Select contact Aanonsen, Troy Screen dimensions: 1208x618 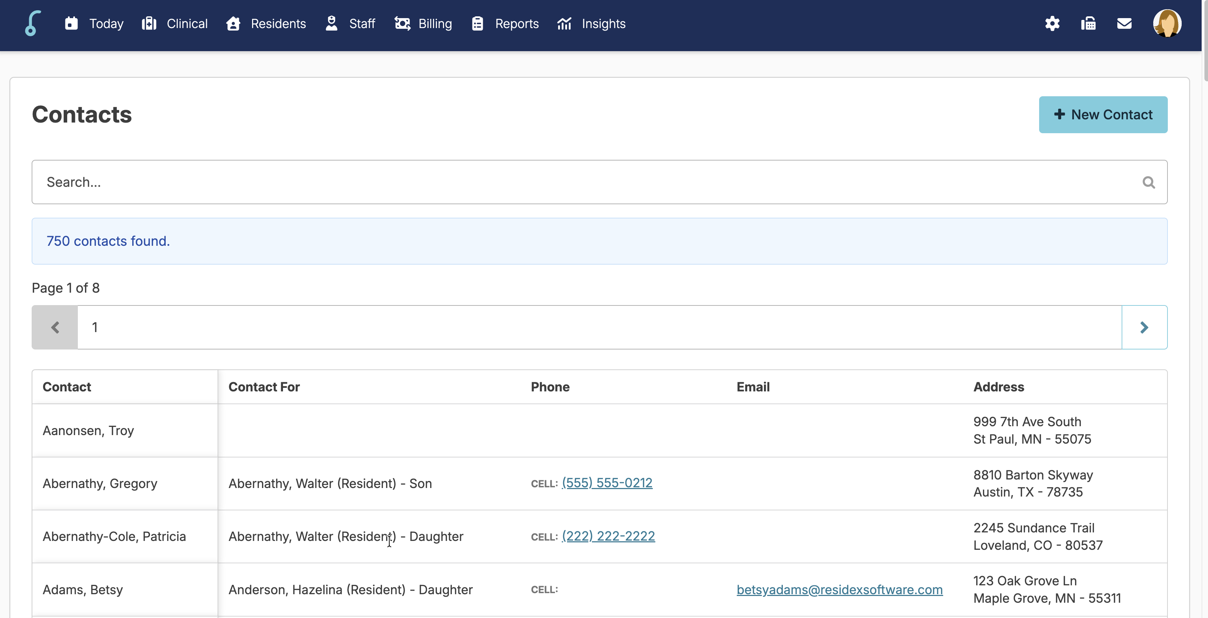pos(88,430)
